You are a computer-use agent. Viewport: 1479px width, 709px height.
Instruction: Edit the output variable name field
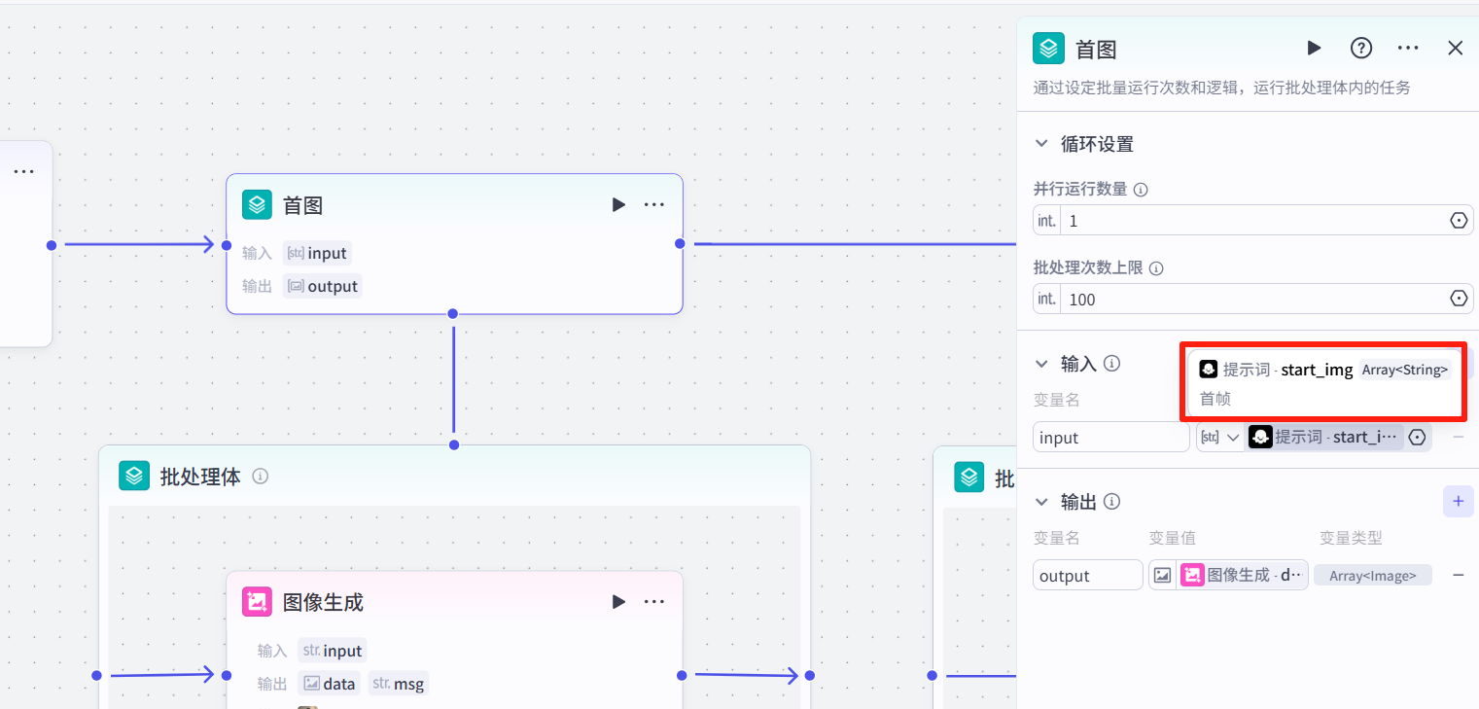point(1088,576)
